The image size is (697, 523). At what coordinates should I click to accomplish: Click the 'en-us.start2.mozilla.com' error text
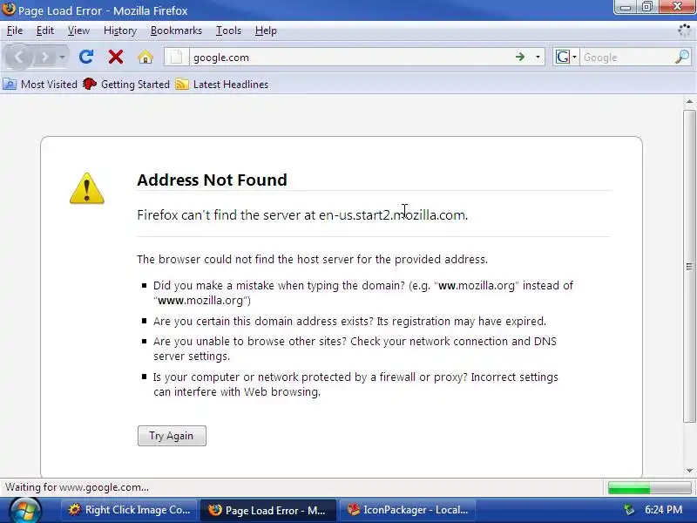coord(391,215)
